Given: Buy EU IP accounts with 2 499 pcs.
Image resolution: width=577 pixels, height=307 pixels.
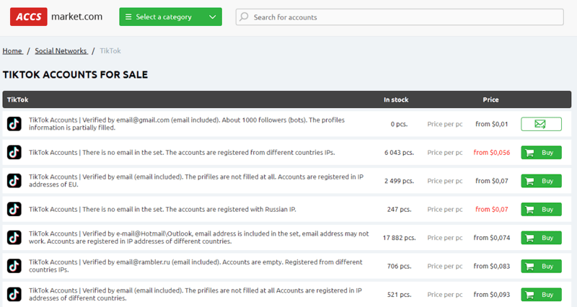Looking at the screenshot, I should coord(542,181).
